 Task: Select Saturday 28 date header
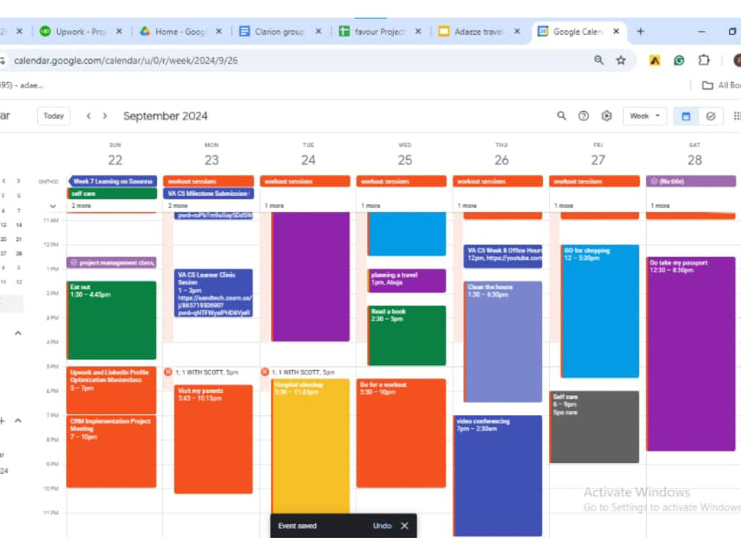[x=695, y=160]
